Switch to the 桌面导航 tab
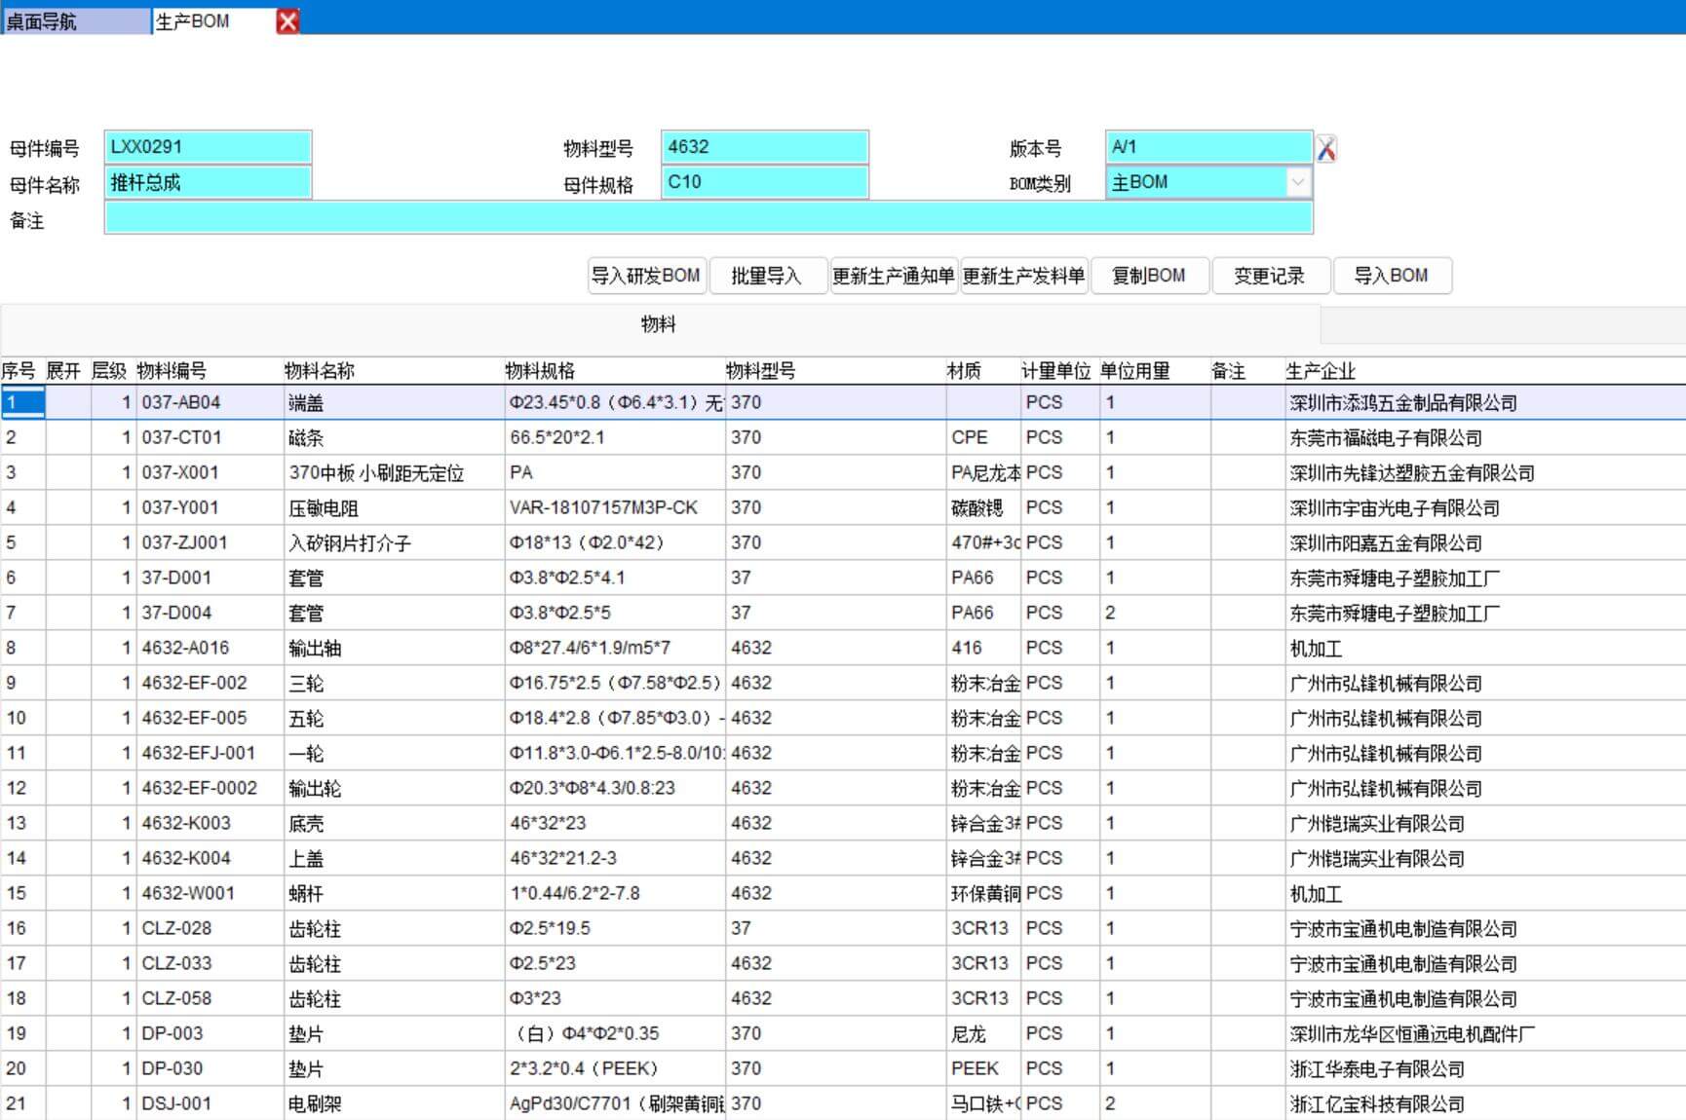 (74, 21)
